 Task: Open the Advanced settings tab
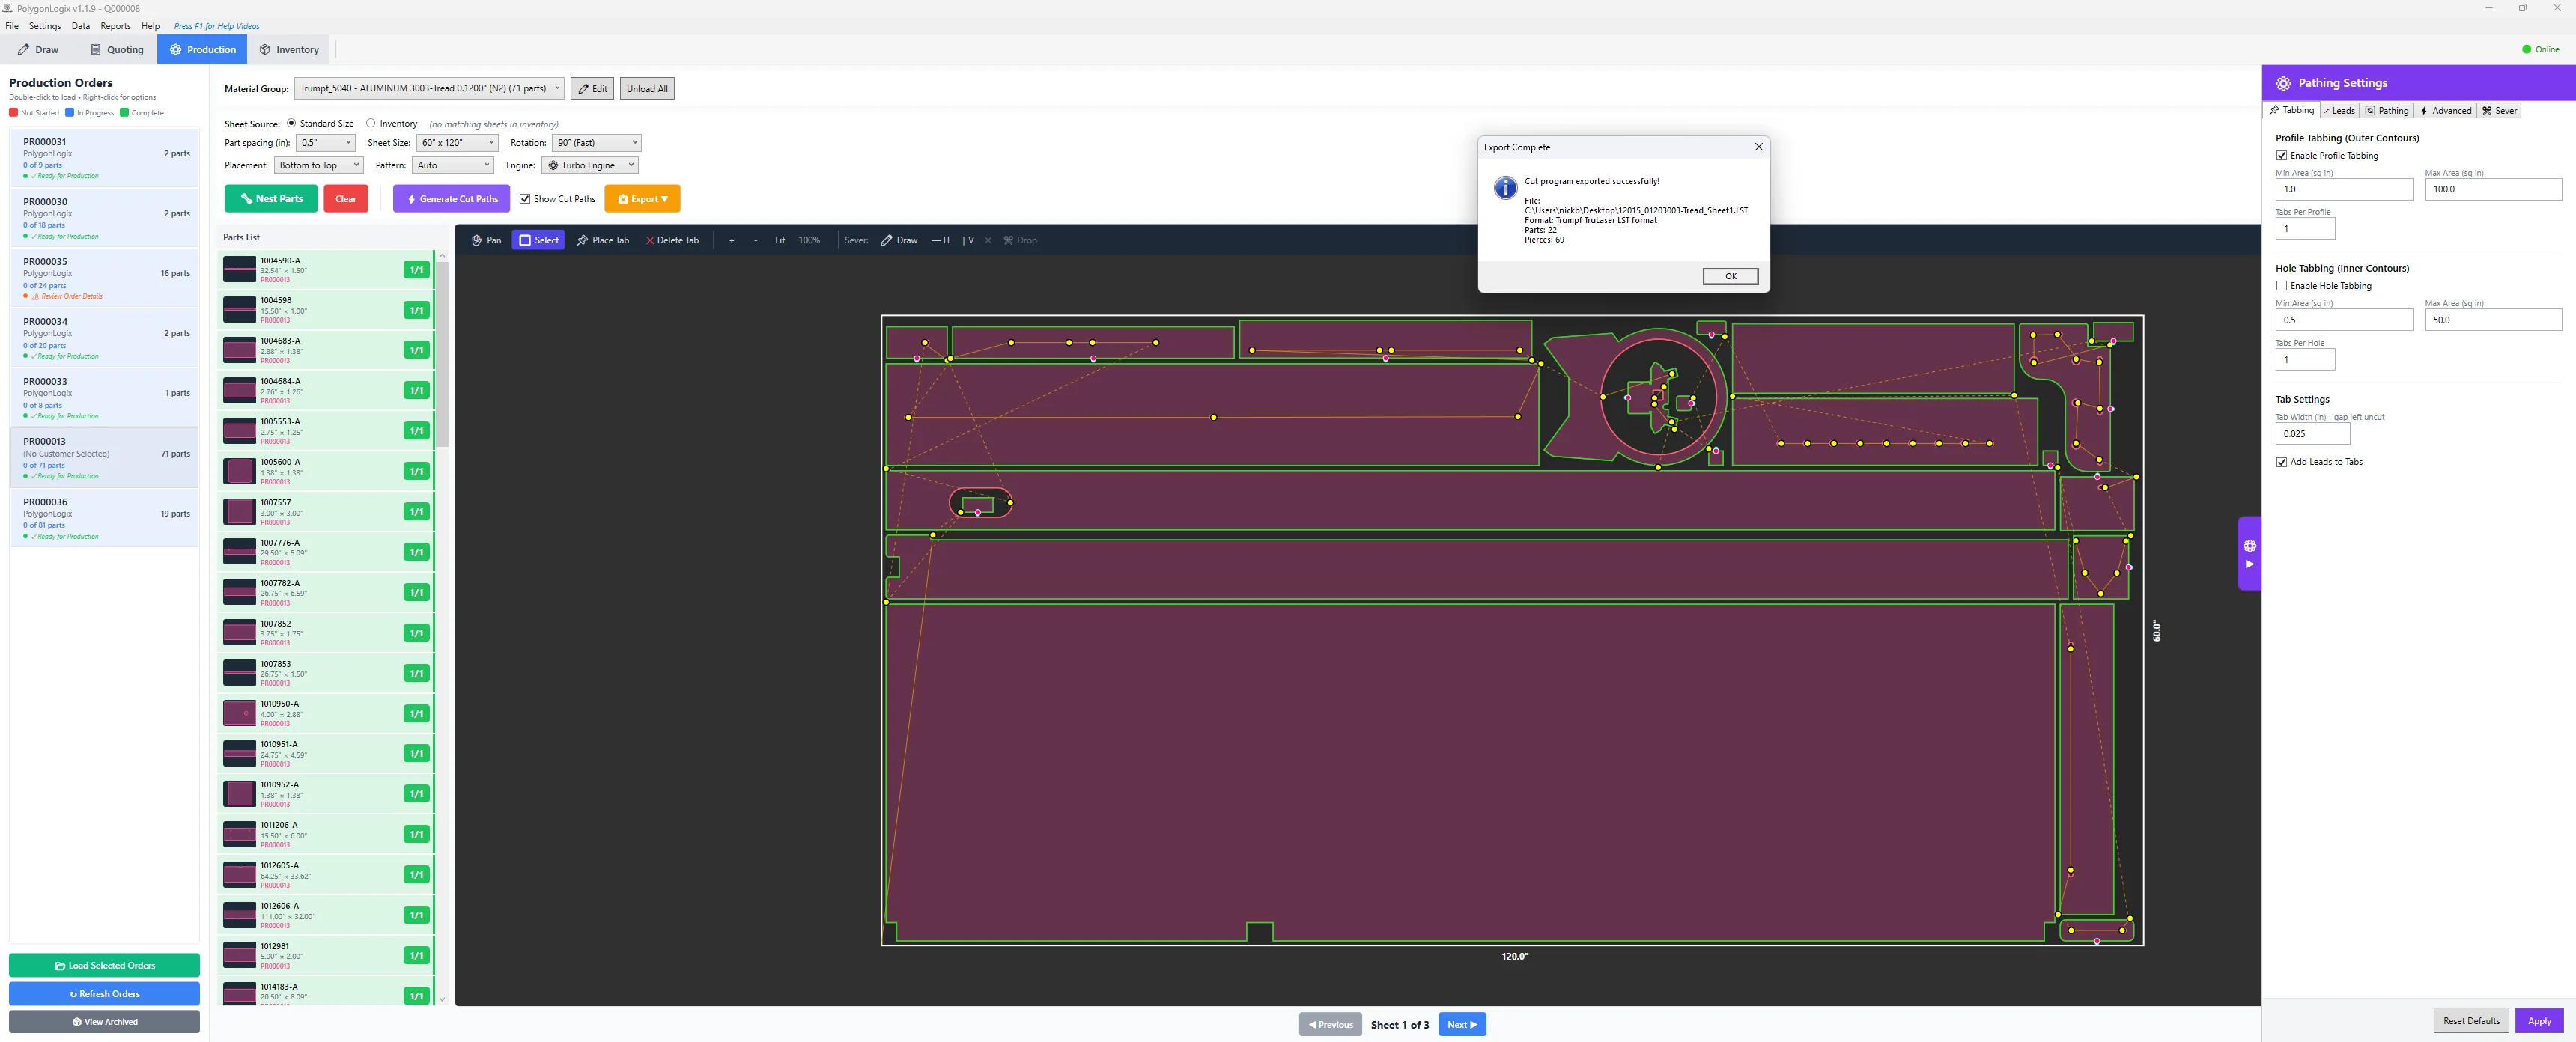tap(2445, 110)
